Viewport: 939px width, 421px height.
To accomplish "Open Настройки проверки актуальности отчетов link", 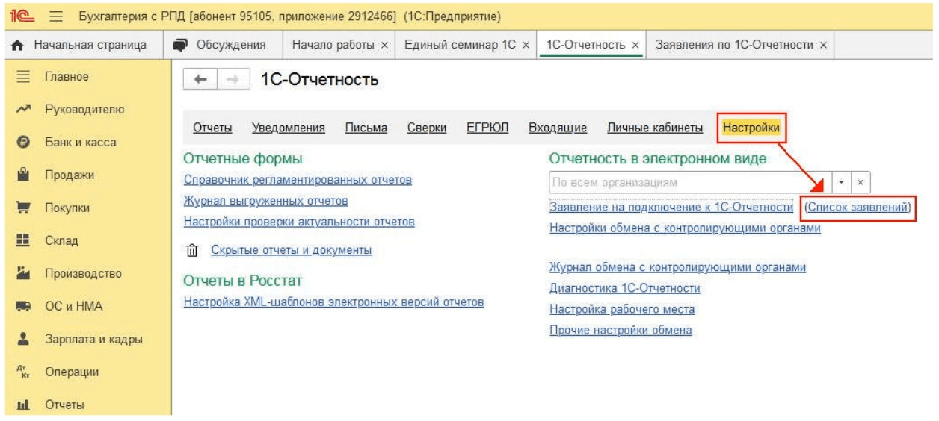I will click(299, 222).
